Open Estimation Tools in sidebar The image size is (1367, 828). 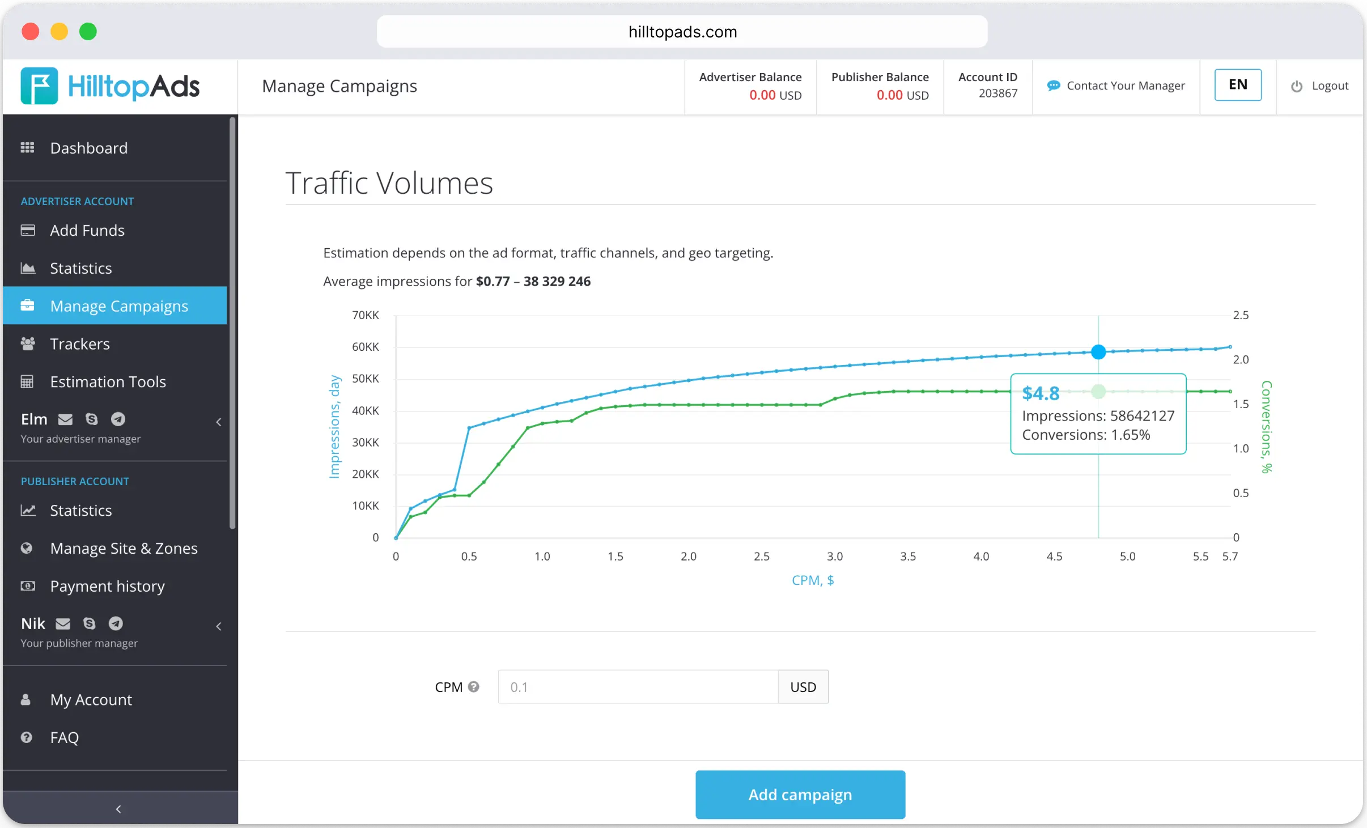tap(108, 382)
